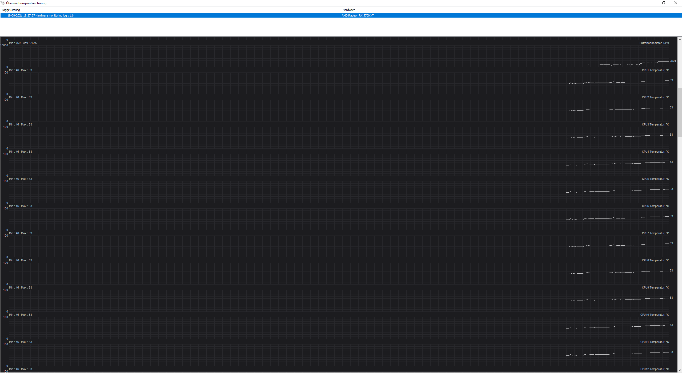Click the AMD Radeon RX 5700 XT entry

pyautogui.click(x=358, y=15)
